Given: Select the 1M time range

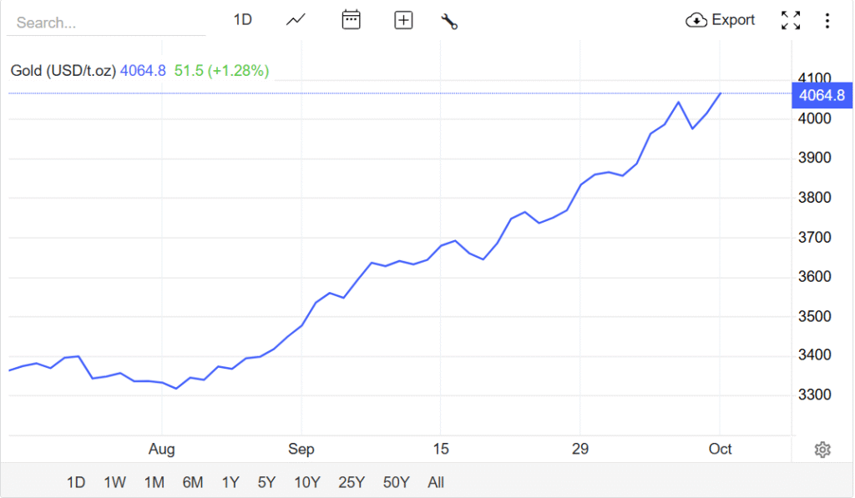Looking at the screenshot, I should coord(154,482).
